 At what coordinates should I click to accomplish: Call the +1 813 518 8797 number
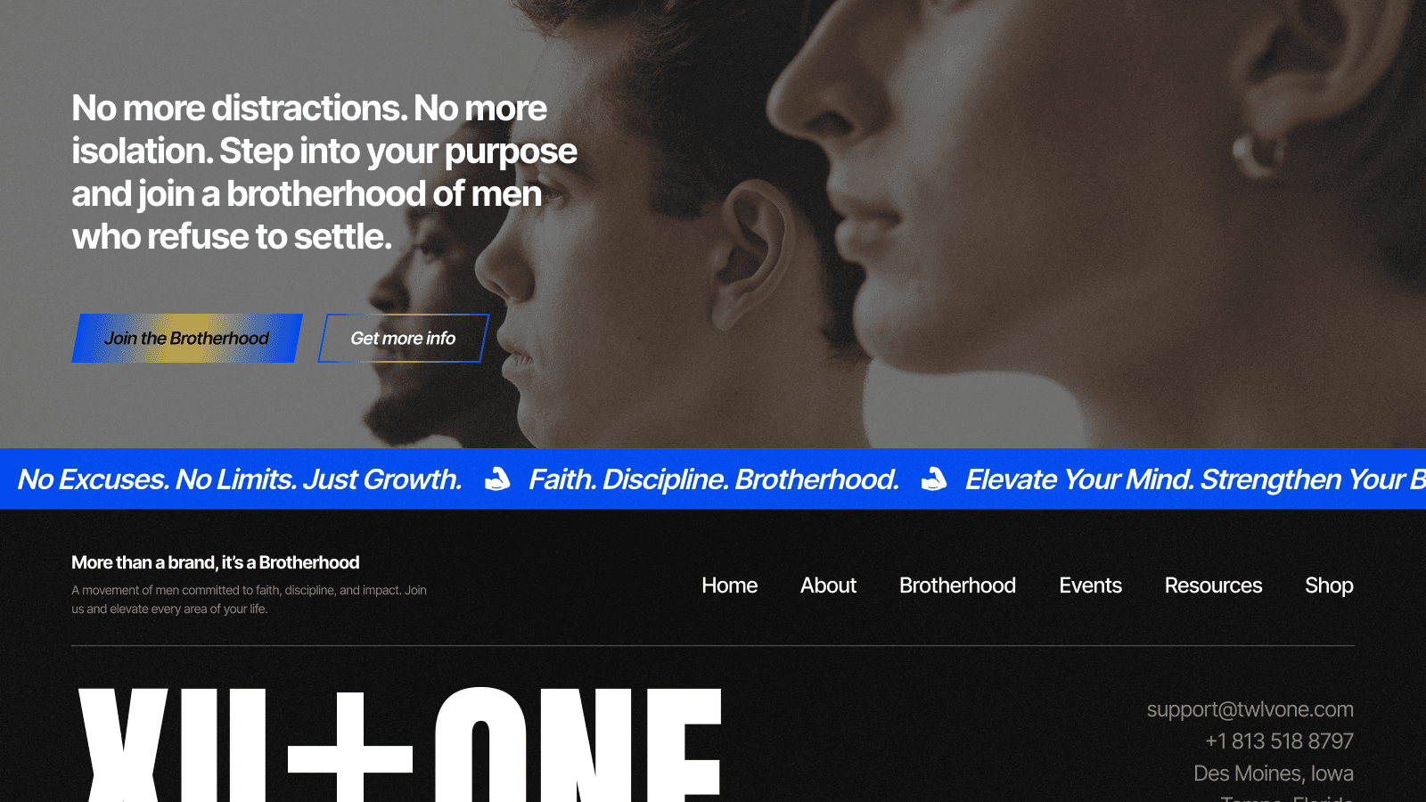[x=1279, y=741]
